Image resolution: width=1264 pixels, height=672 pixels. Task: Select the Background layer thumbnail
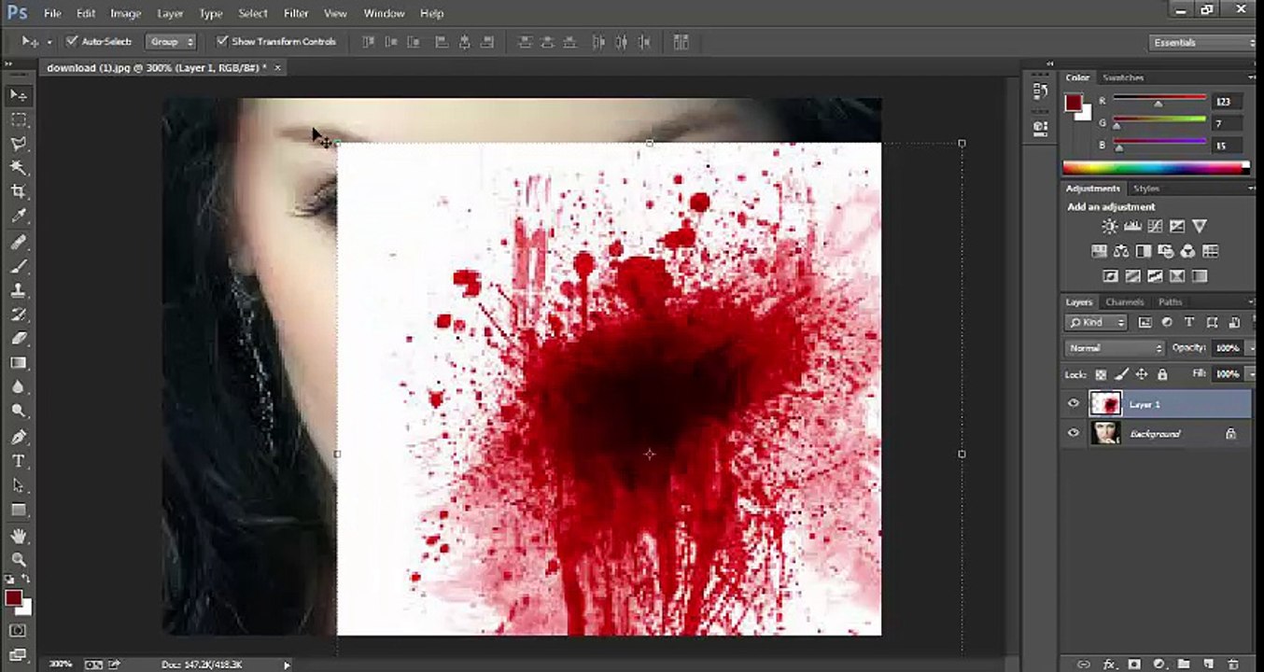click(x=1105, y=433)
